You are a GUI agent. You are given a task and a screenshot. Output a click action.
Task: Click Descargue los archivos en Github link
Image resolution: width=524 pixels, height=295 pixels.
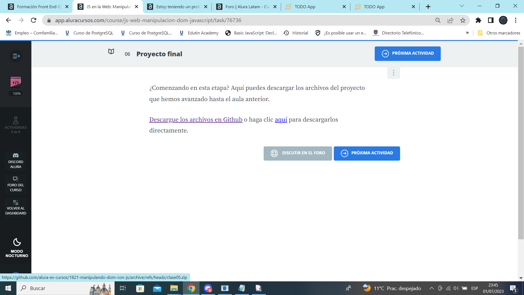196,120
